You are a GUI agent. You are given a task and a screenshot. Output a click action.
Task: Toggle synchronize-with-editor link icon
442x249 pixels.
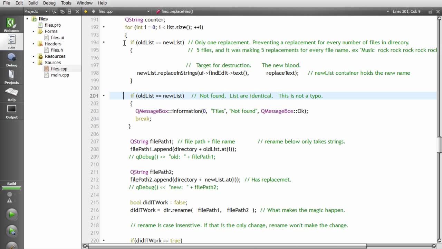pos(62,11)
